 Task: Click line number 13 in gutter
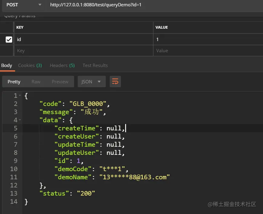pos(14,193)
